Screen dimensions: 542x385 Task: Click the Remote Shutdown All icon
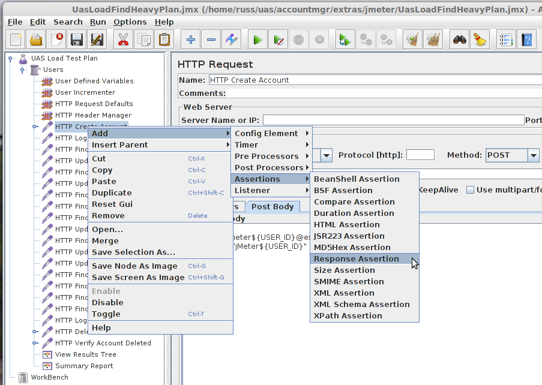(x=386, y=40)
